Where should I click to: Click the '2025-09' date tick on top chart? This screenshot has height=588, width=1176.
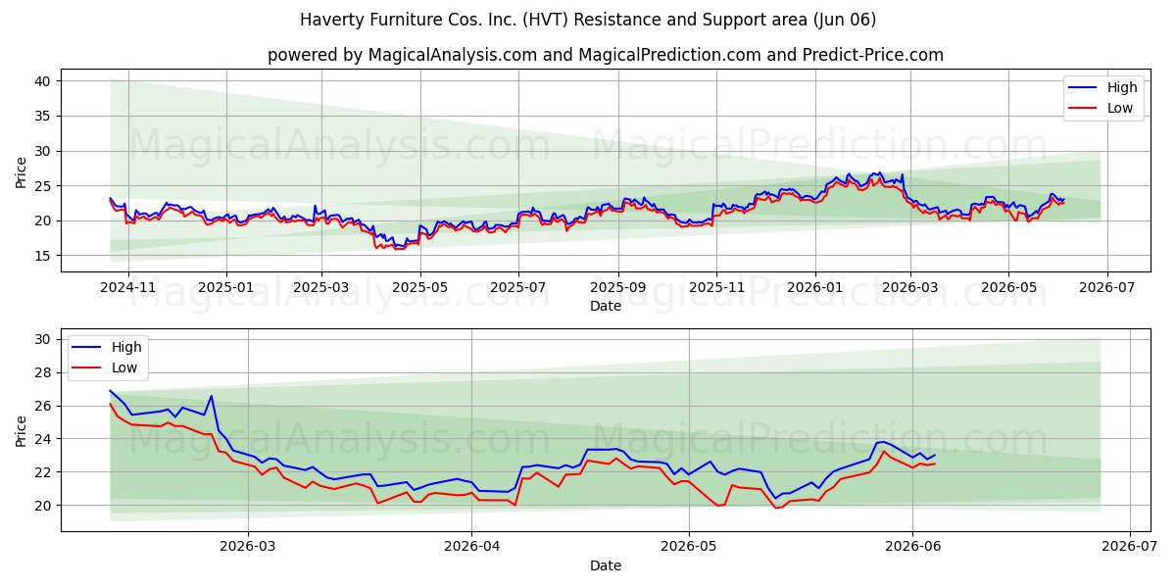(x=617, y=289)
